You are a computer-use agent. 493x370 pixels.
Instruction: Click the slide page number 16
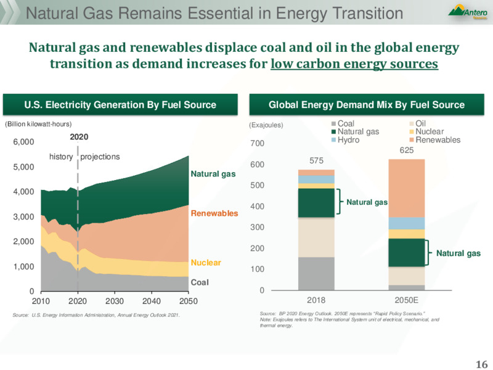click(481, 364)
